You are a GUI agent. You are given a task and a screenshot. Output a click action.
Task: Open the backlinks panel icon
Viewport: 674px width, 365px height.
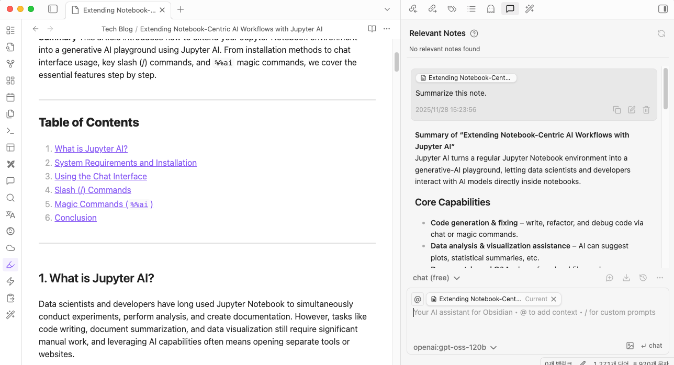[x=413, y=9]
